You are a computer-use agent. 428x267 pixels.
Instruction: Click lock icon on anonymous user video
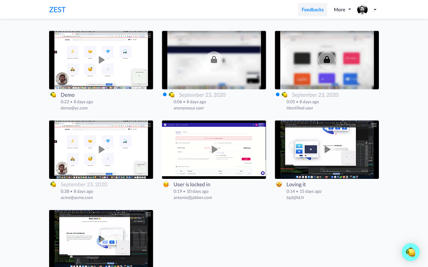[x=214, y=60]
